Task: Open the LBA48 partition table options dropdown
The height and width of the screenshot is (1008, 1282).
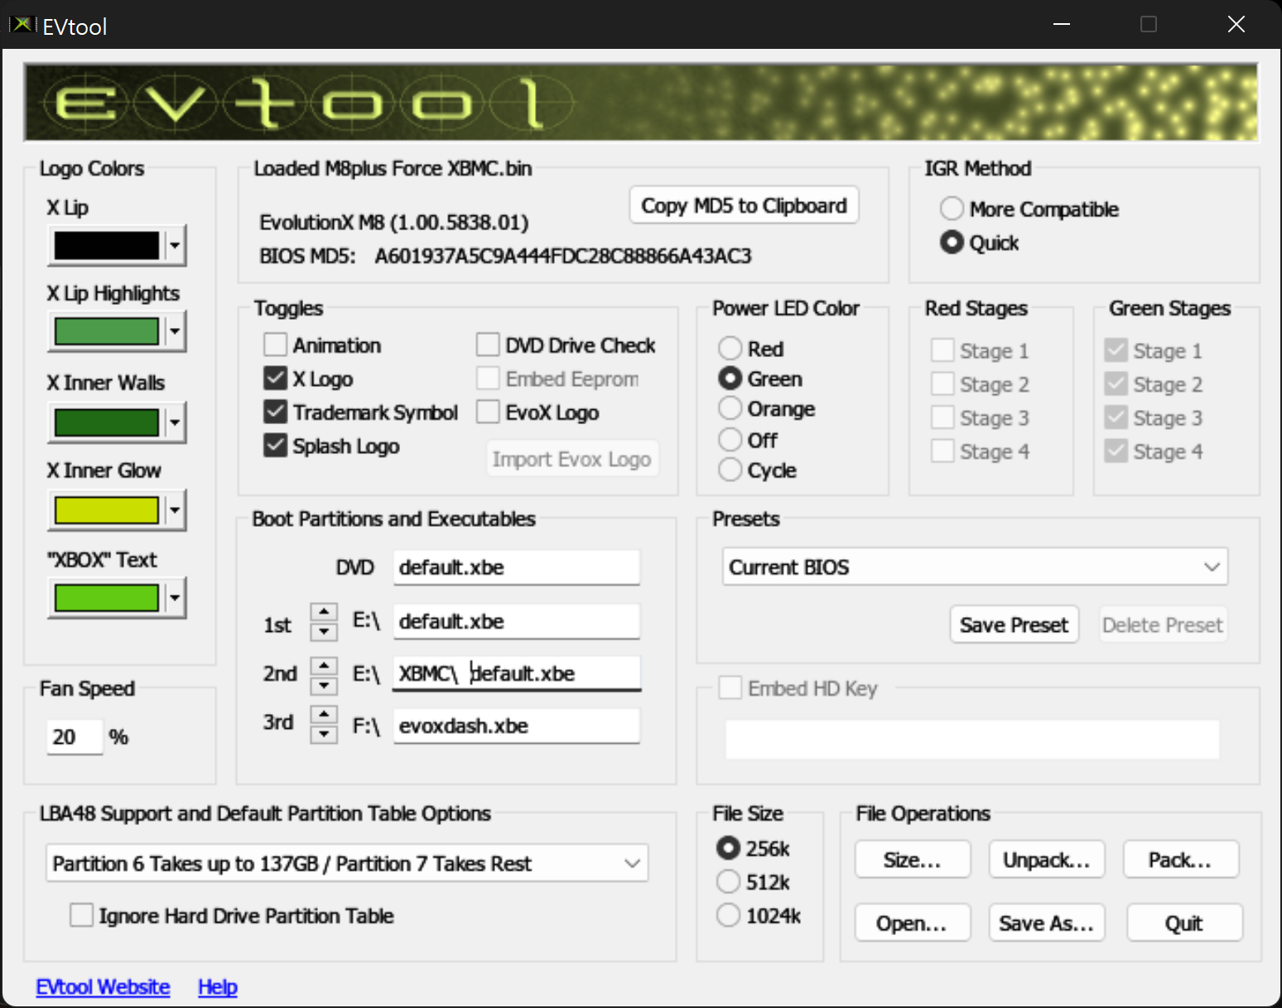Action: [347, 863]
